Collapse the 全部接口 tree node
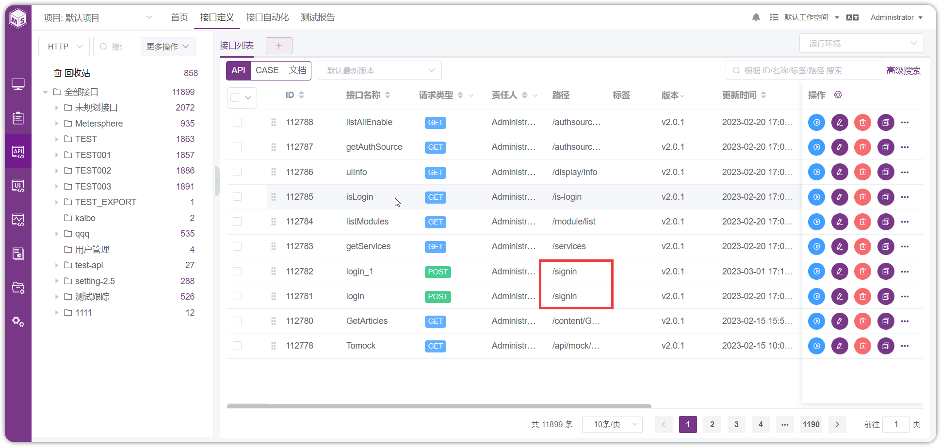The height and width of the screenshot is (447, 941). click(x=45, y=92)
